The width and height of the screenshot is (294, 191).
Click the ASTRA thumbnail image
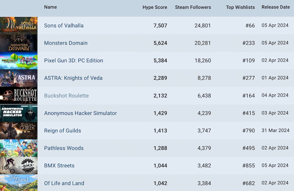[19, 78]
